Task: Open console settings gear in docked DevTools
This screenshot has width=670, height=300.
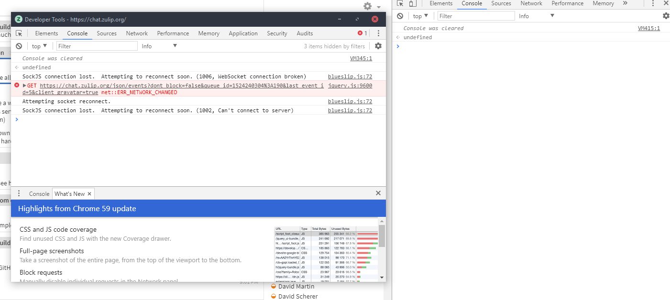Action: click(666, 16)
